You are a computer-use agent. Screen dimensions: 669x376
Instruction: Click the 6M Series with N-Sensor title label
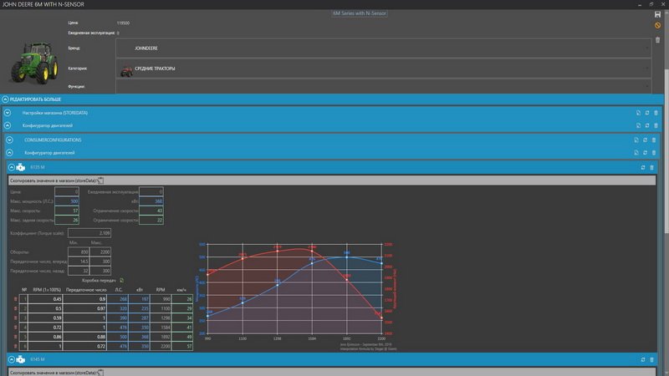[x=360, y=13]
